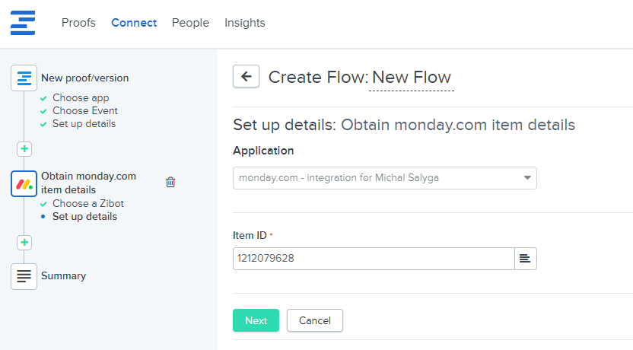Viewport: 633px width, 350px height.
Task: Select the Choose Event sub-step
Action: point(84,111)
